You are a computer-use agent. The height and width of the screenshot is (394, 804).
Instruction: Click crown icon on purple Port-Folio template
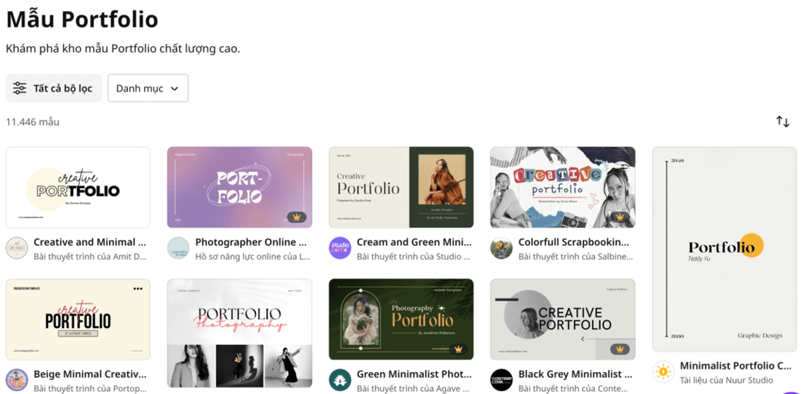296,217
